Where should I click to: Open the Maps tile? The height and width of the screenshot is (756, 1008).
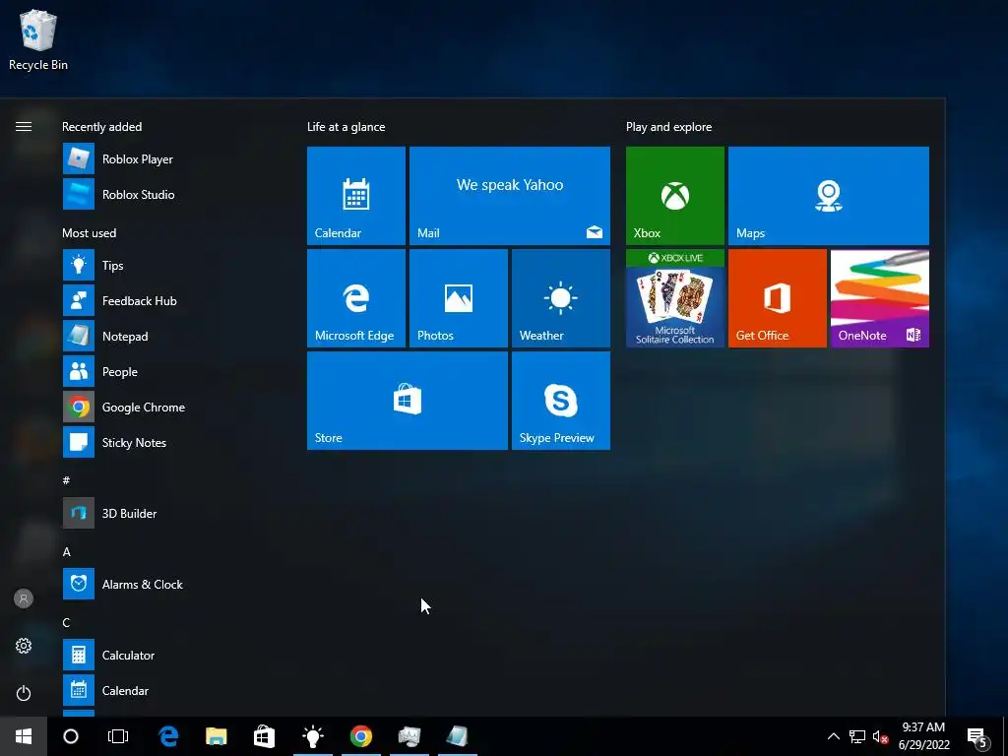tap(829, 196)
